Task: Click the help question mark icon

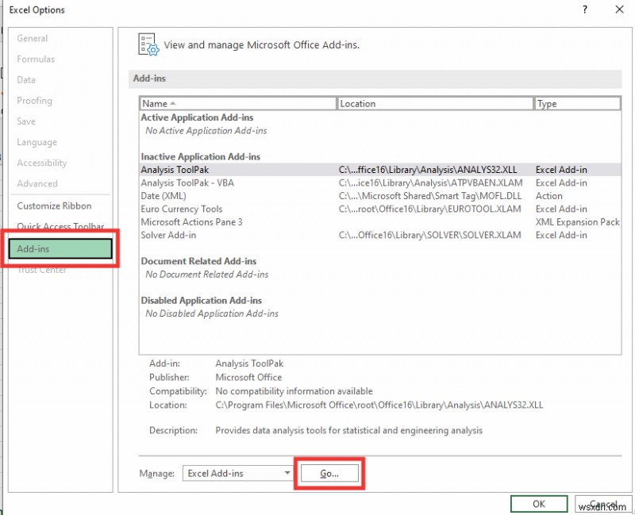Action: [x=584, y=10]
